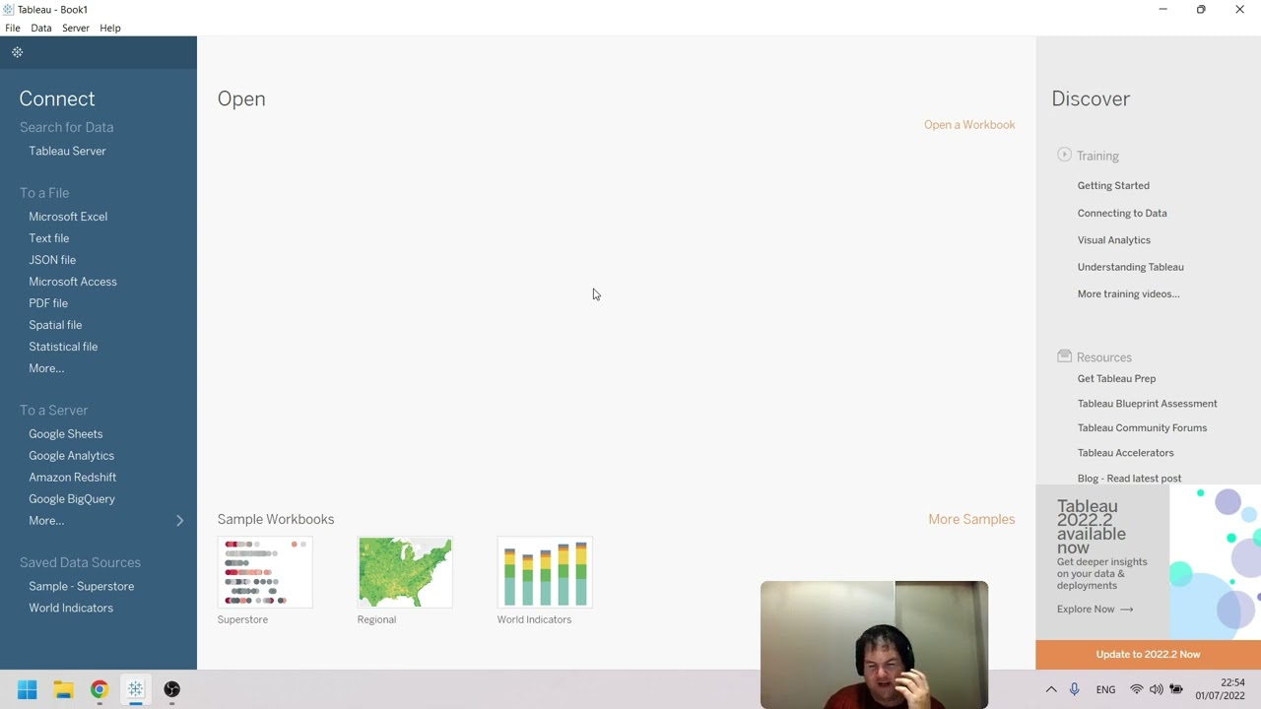The image size is (1261, 709).
Task: Click Explore Now in Tableau 2022.2 banner
Action: [1095, 610]
